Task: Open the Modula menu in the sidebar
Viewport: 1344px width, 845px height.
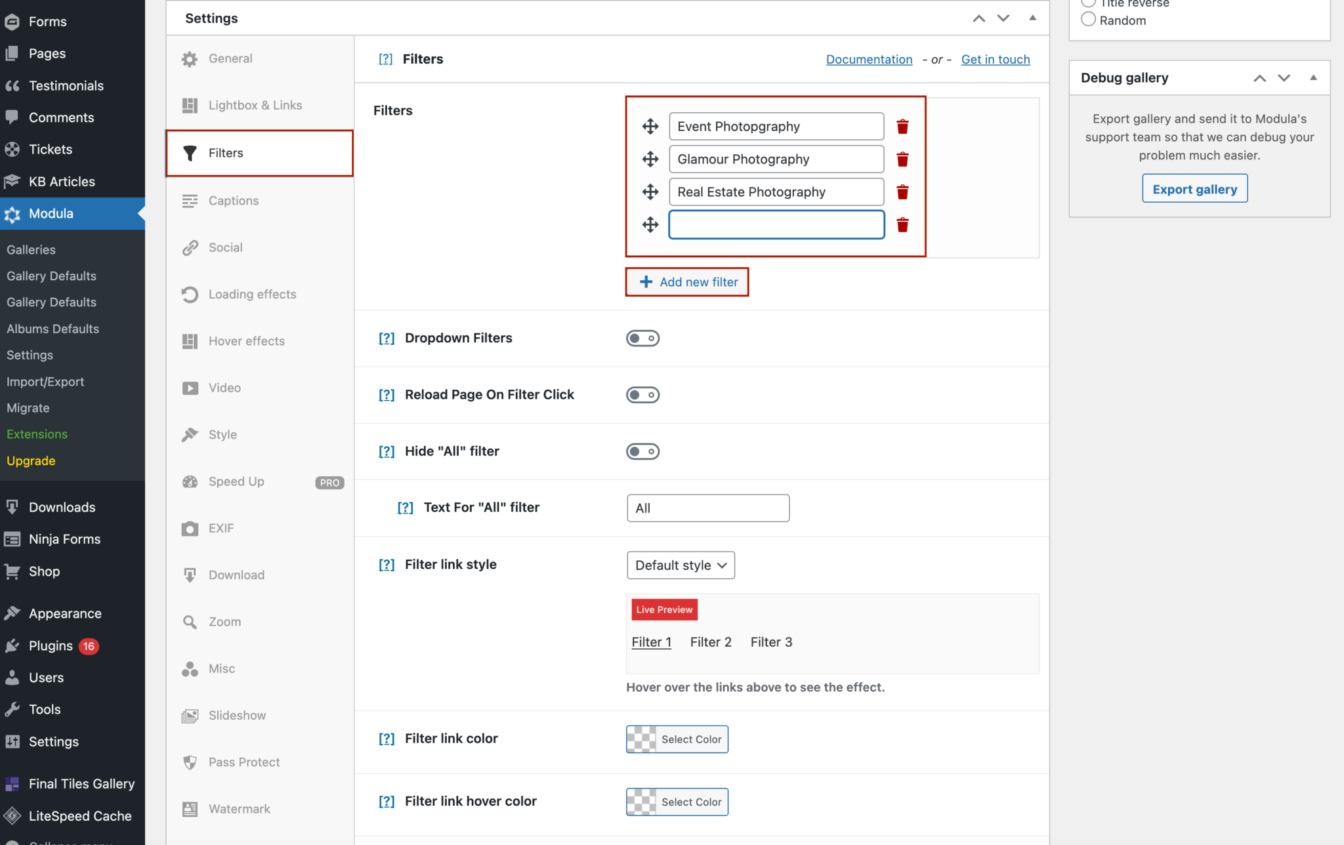Action: [51, 214]
